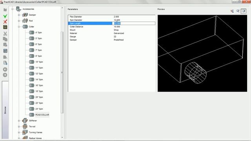
Task: Select the 10" Spin tree item
Action: pyautogui.click(x=39, y=62)
